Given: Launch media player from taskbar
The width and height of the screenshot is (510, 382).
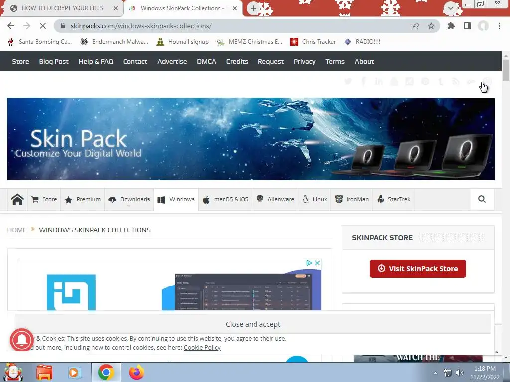Looking at the screenshot, I should click(x=74, y=372).
